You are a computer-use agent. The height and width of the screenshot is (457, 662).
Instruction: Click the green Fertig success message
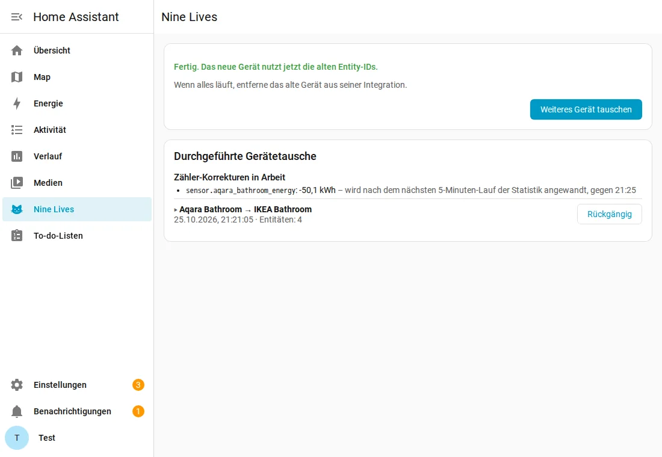[x=276, y=67]
